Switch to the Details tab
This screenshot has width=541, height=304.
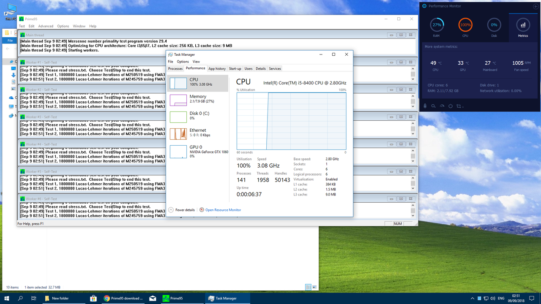coord(261,68)
